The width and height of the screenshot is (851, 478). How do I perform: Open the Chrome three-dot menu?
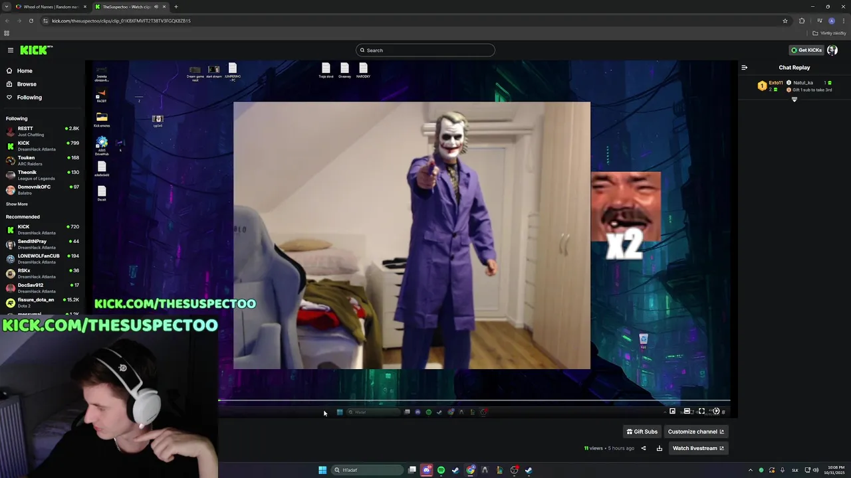(x=844, y=21)
